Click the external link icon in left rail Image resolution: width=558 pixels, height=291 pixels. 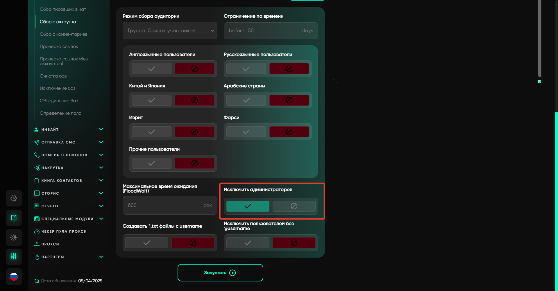tap(14, 218)
